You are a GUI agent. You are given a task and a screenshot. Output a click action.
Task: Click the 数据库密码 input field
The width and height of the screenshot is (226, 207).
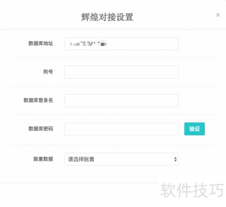pyautogui.click(x=122, y=129)
